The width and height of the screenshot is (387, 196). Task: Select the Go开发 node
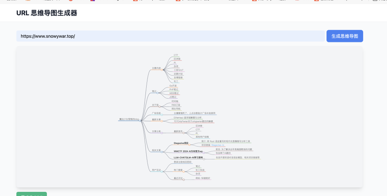[173, 86]
